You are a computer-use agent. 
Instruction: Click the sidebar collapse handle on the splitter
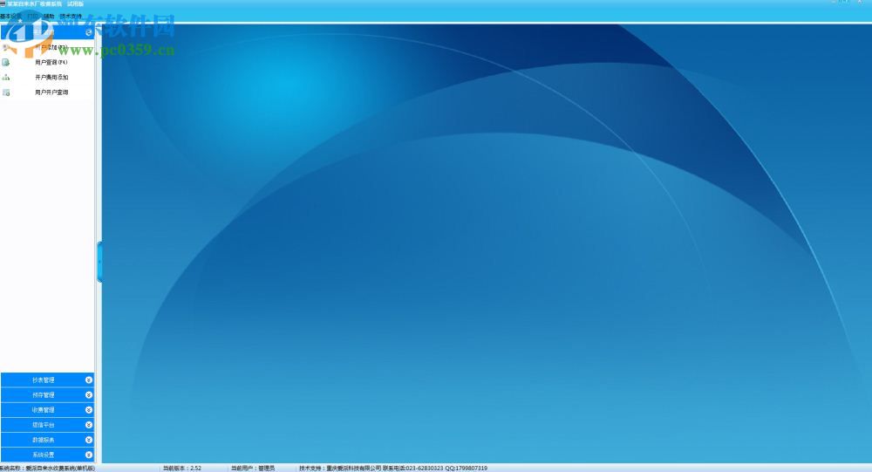pyautogui.click(x=99, y=262)
